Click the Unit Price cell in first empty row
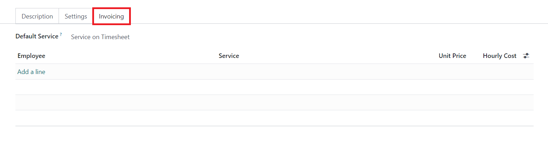Screen dimensions: 548x141 point(452,87)
